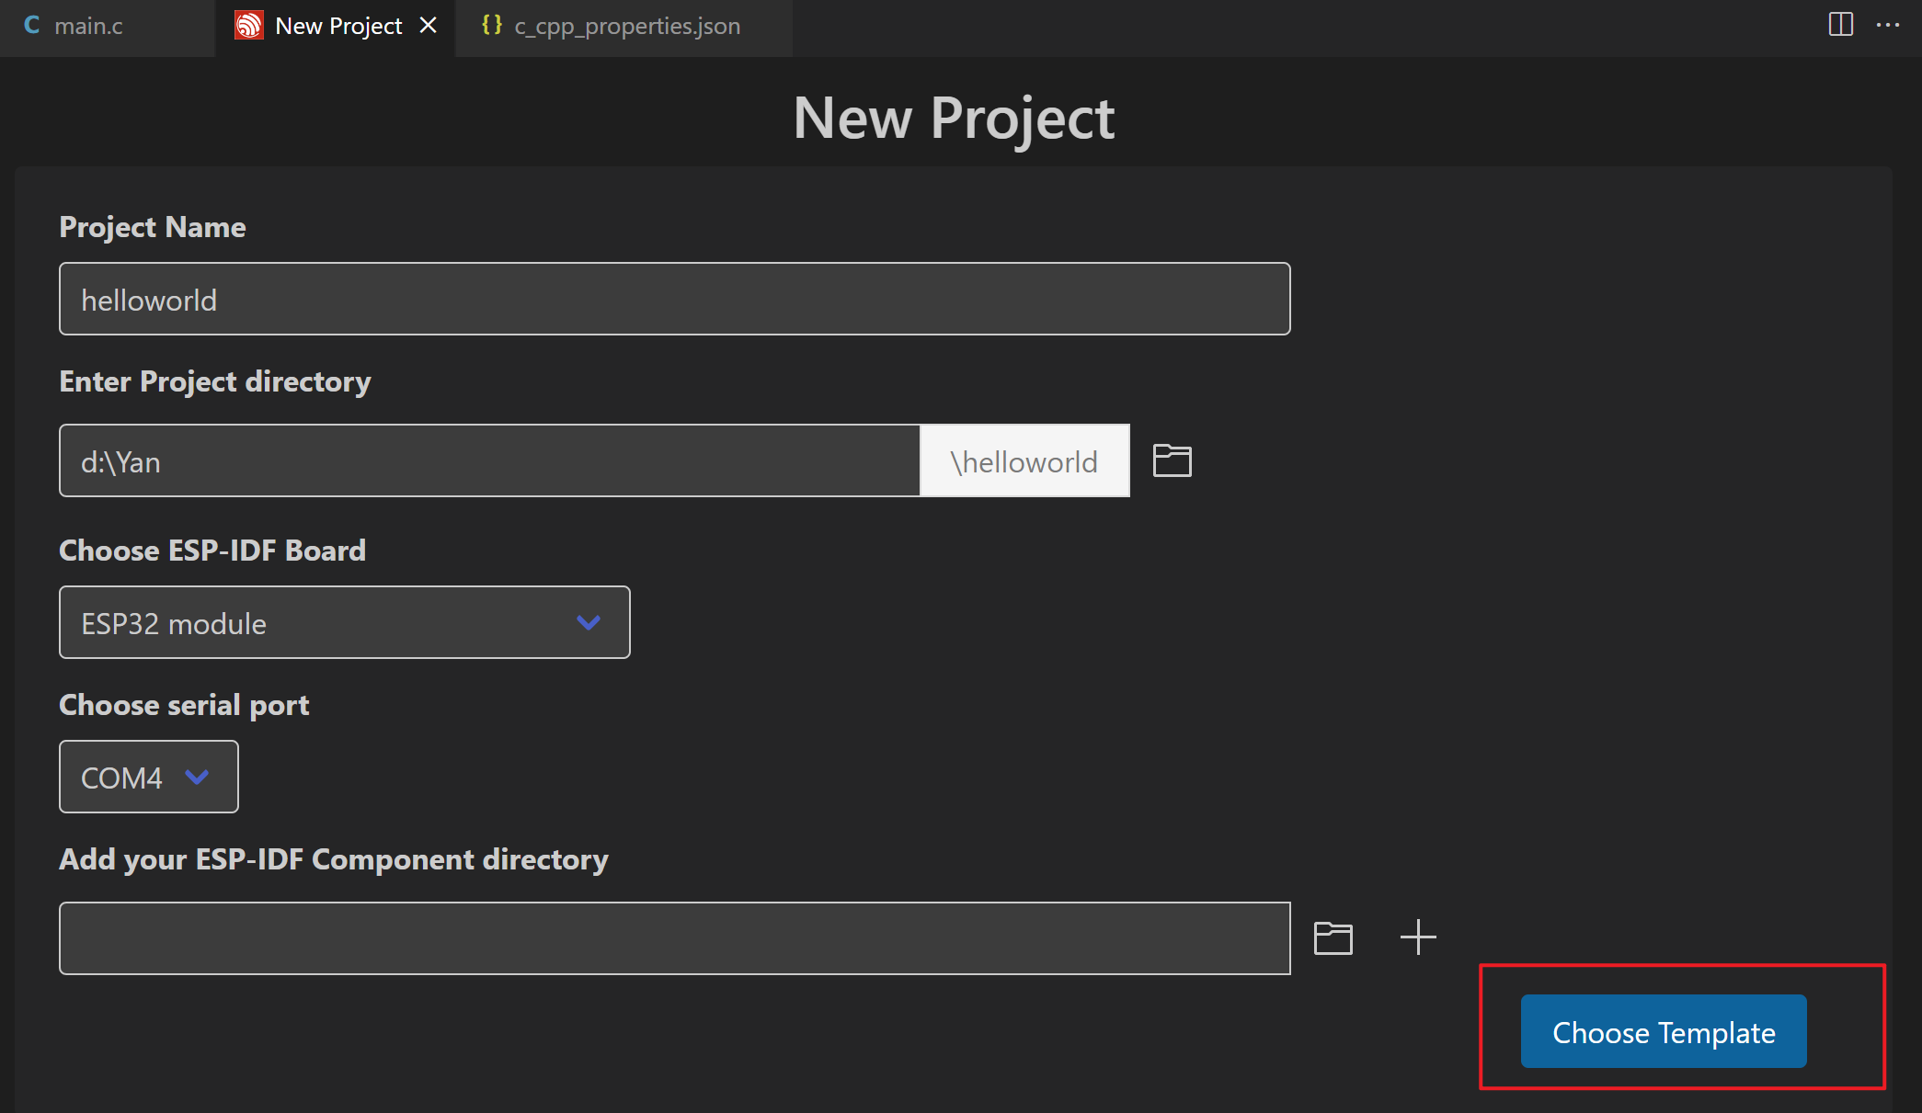Viewport: 1922px width, 1113px height.
Task: Switch to the main.c tab
Action: click(x=88, y=27)
